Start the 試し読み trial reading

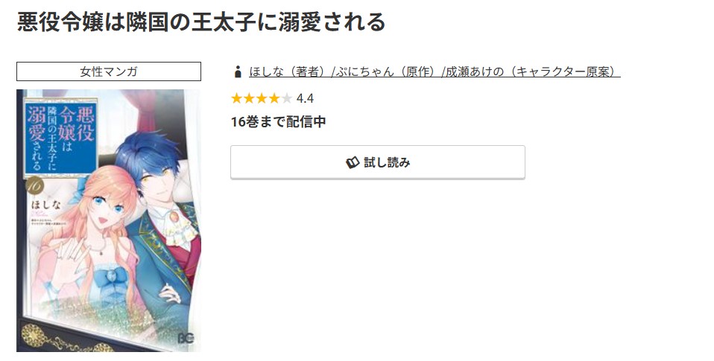377,162
